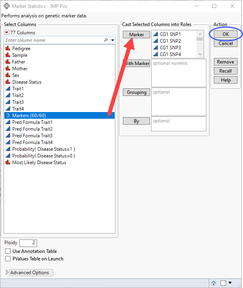
Task: Assign columns with the Marker button
Action: click(136, 35)
